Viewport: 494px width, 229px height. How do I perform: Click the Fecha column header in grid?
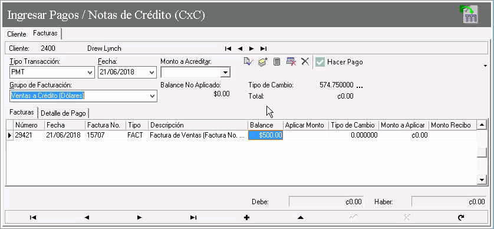tap(65, 125)
